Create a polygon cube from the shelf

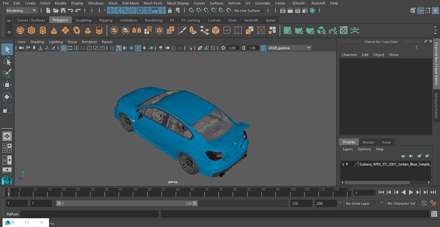32,31
